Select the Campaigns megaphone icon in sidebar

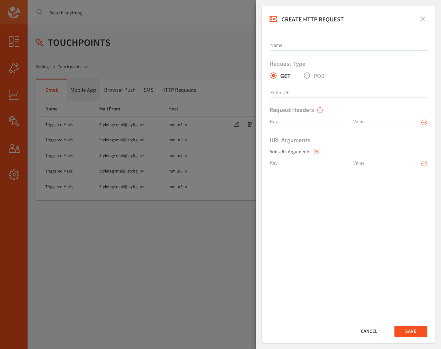[14, 68]
